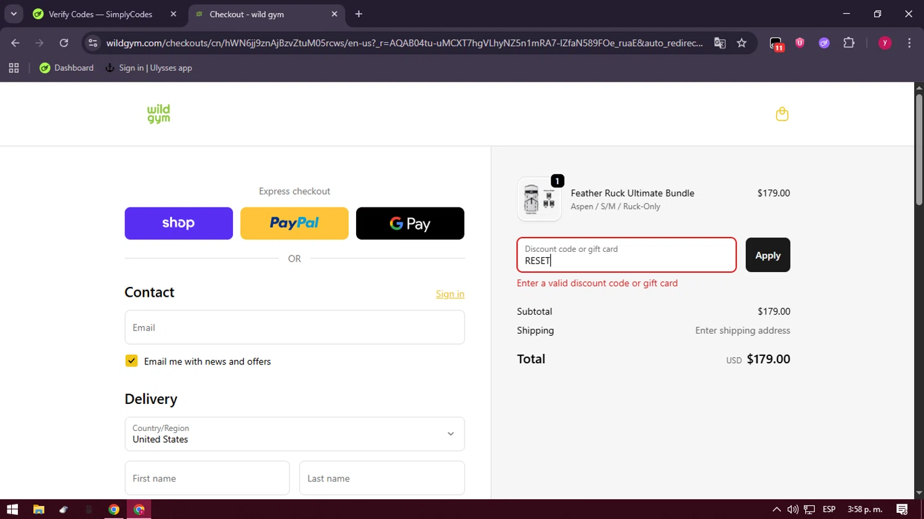Open the notifications center icon
Image resolution: width=924 pixels, height=519 pixels.
(x=902, y=509)
